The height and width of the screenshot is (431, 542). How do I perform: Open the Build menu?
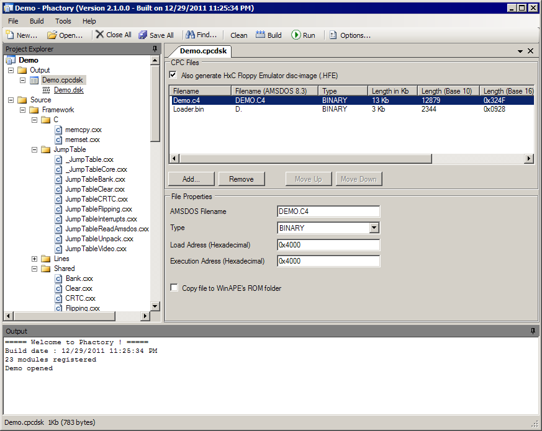pyautogui.click(x=37, y=21)
